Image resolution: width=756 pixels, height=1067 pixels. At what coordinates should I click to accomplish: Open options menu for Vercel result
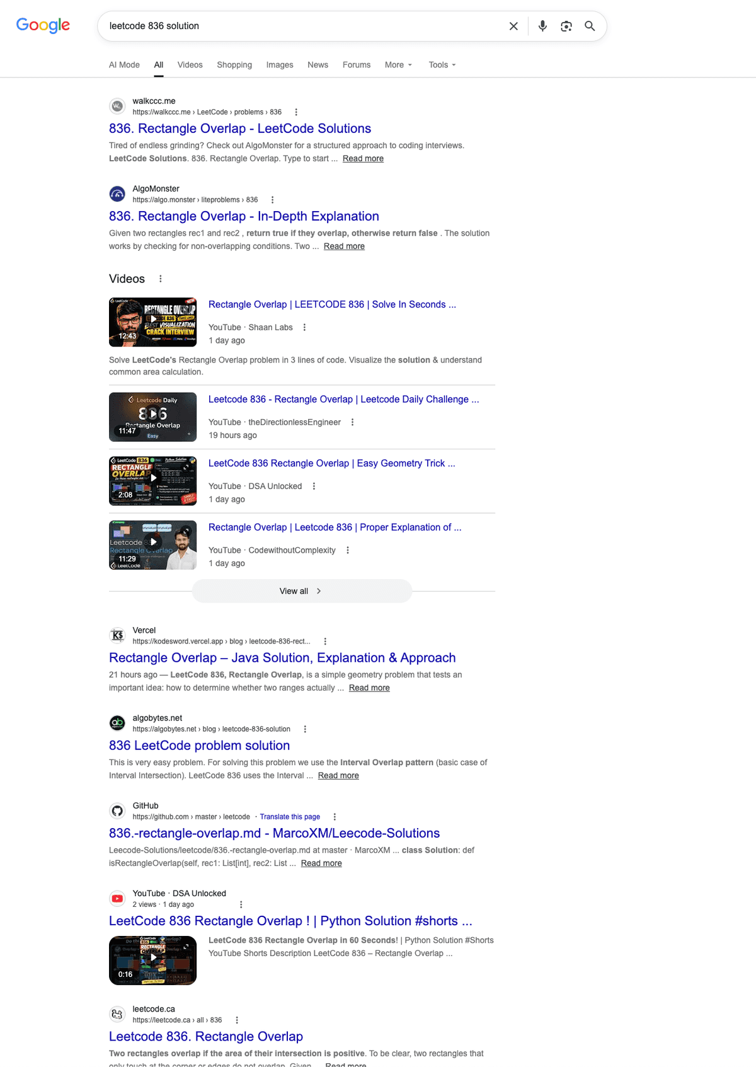tap(325, 641)
